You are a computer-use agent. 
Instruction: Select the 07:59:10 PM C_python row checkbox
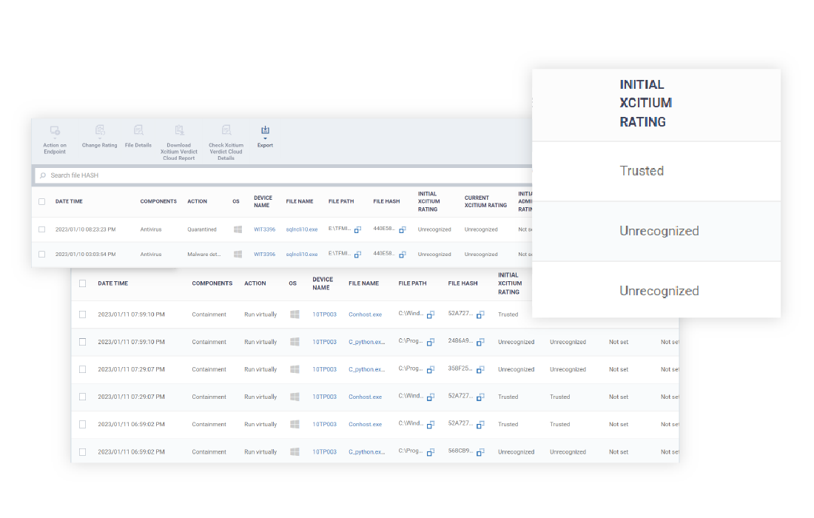tap(83, 342)
